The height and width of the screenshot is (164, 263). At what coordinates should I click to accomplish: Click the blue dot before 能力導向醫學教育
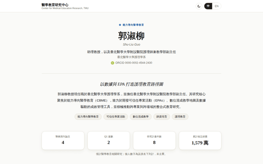[x=120, y=25]
